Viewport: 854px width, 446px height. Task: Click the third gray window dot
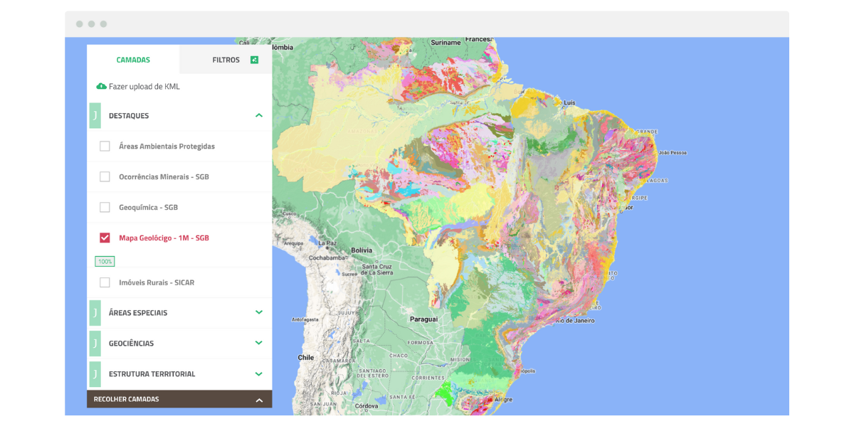click(103, 24)
